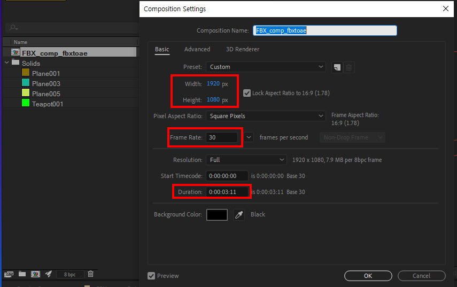Open the frame rate presets arrow
Viewport: 457px width, 287px height.
click(x=249, y=137)
